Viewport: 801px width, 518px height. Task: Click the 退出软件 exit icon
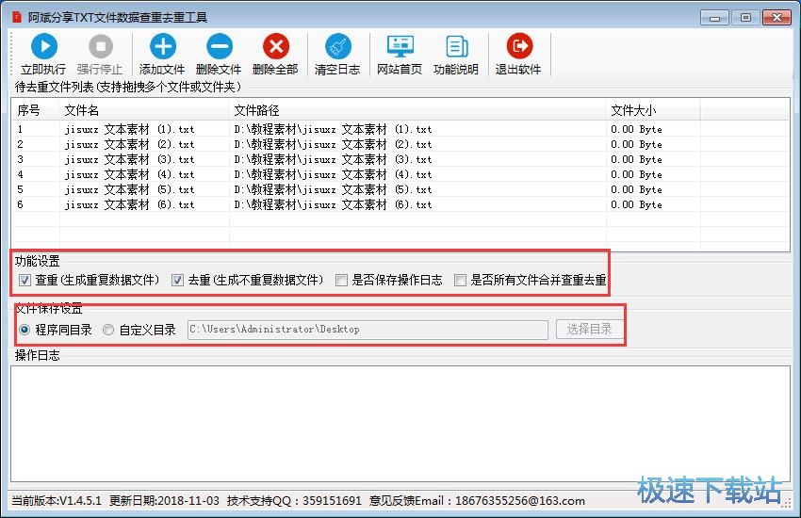pos(518,47)
